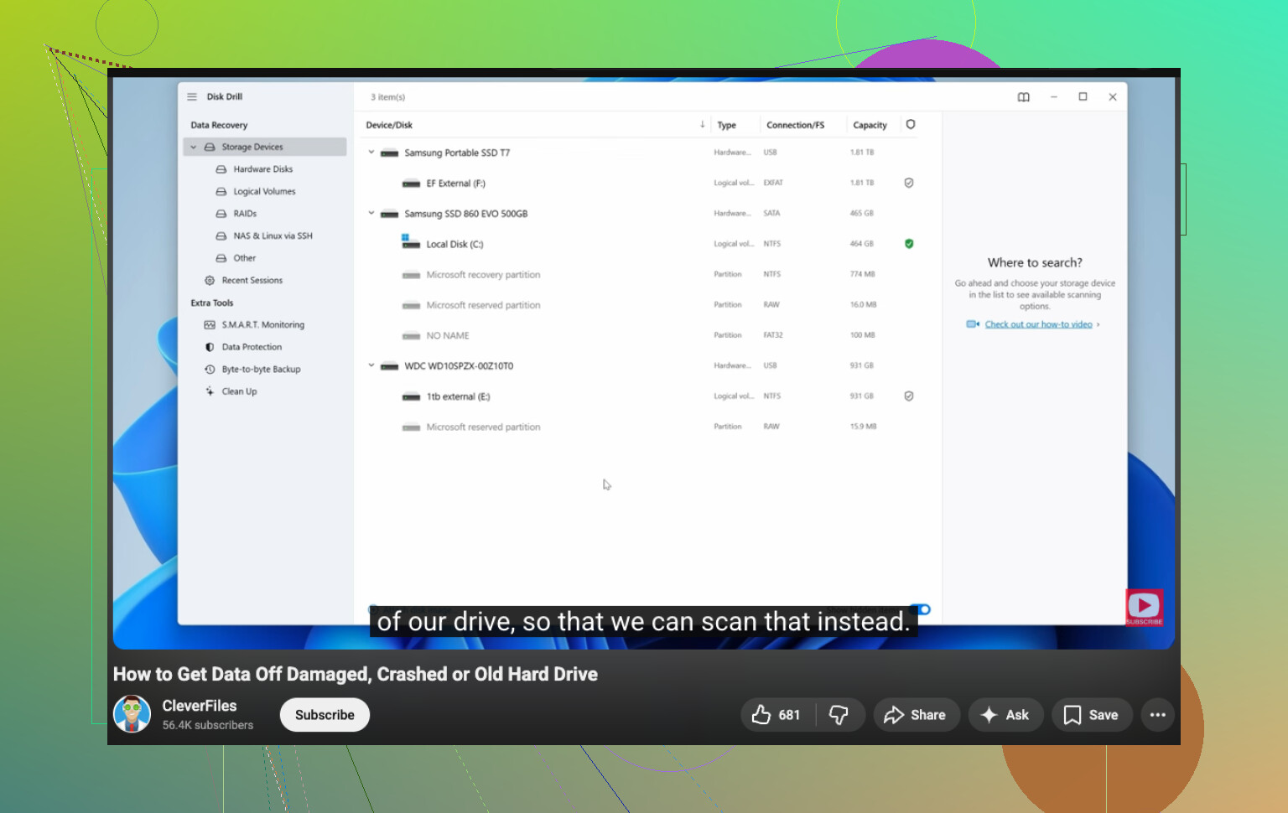Screen dimensions: 1288x813
Task: Click the green shield for Local Disk (C:)
Action: pos(909,244)
